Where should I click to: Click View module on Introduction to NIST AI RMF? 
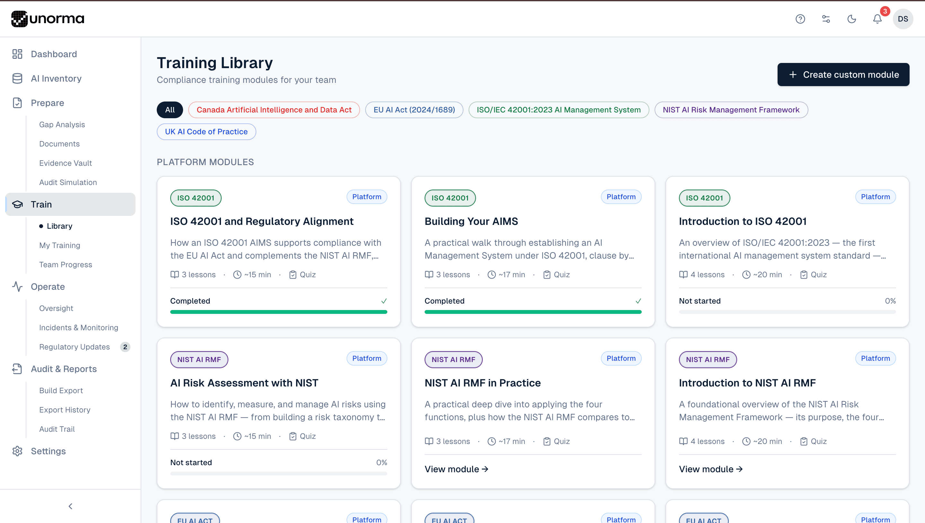(x=711, y=469)
